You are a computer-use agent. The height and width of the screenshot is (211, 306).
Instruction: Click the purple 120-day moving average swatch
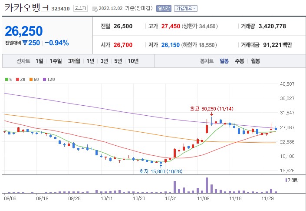(45, 79)
